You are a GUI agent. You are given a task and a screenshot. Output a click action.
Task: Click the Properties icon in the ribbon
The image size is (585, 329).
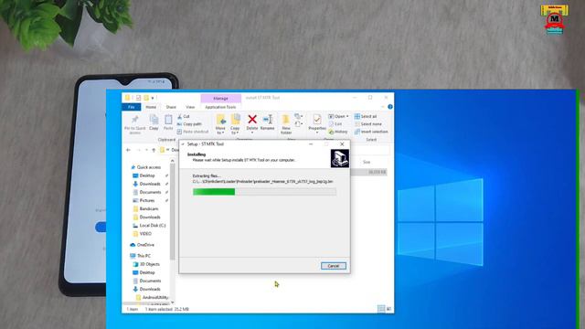(x=317, y=120)
